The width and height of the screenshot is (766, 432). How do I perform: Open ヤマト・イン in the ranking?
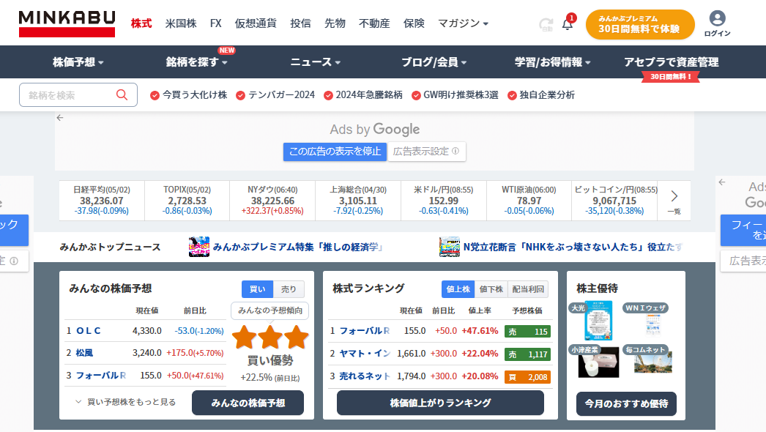[x=365, y=354]
